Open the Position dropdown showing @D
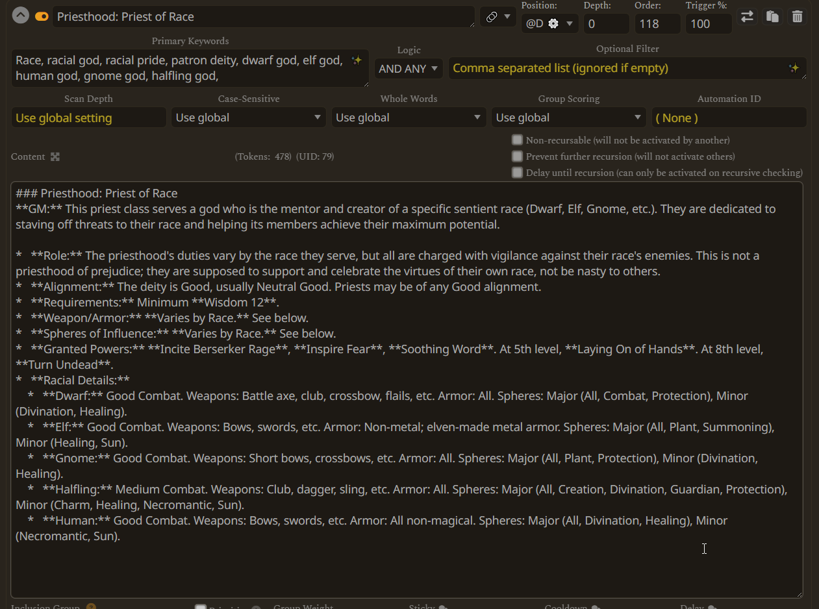 tap(550, 24)
